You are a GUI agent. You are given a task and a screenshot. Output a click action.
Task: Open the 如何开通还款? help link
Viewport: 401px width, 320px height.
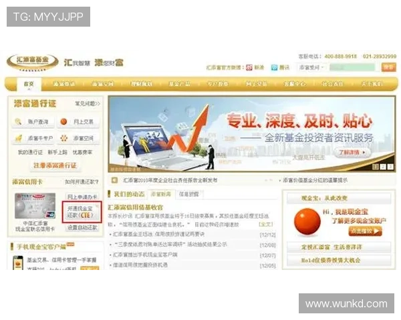point(82,182)
